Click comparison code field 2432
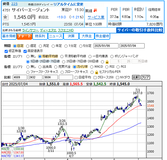167x160 pixels. pyautogui.click(x=35, y=77)
